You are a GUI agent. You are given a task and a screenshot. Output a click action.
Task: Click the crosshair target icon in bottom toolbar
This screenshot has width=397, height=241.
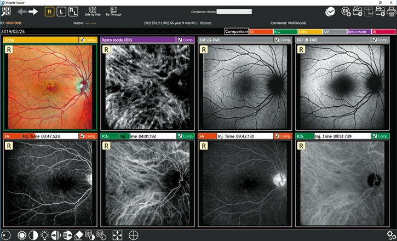pyautogui.click(x=133, y=235)
